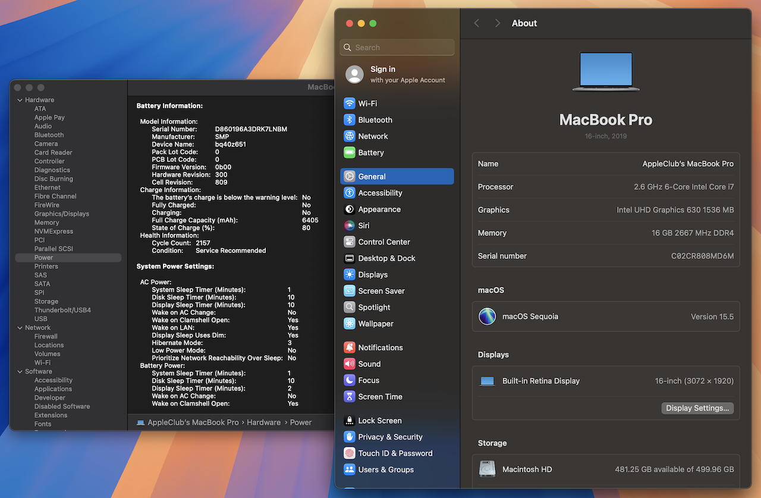Viewport: 761px width, 498px height.
Task: Select Touch ID & Password fingerprint icon
Action: click(x=350, y=453)
